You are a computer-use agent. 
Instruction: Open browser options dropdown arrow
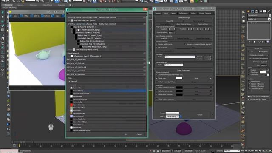coord(68,13)
